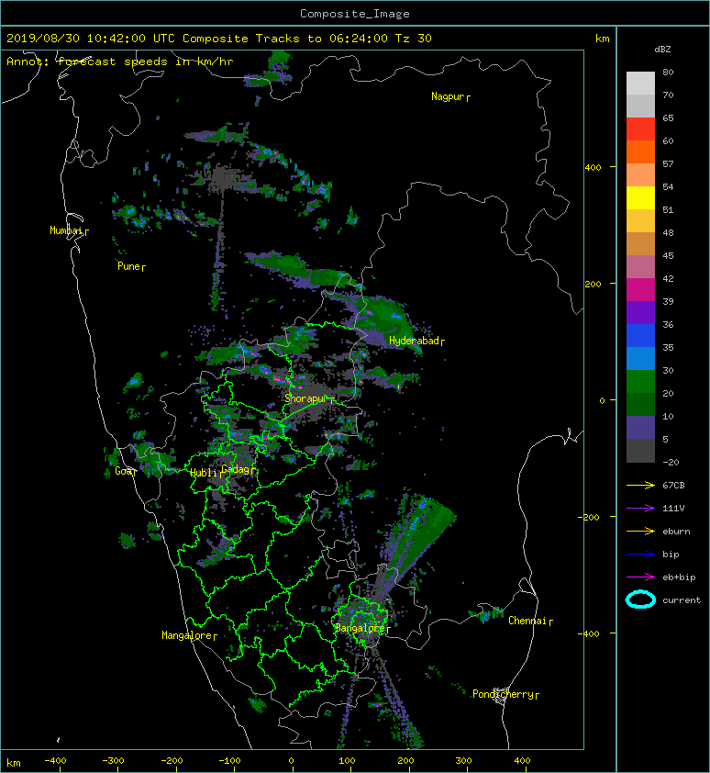Image resolution: width=710 pixels, height=773 pixels.
Task: Click the Mangalore location marker tick
Action: tap(216, 637)
